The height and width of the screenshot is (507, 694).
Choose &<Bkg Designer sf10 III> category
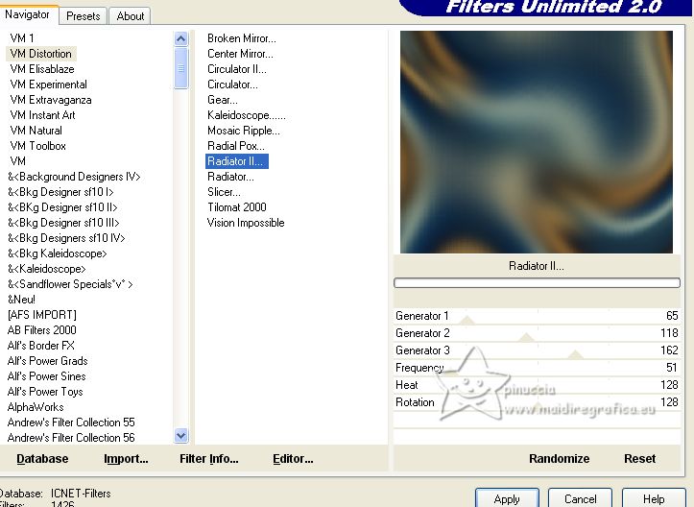point(63,223)
